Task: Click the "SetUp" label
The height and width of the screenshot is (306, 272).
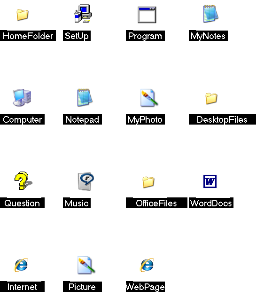Action: tap(77, 36)
